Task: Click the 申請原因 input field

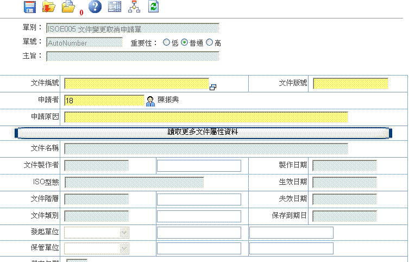Action: [206, 117]
